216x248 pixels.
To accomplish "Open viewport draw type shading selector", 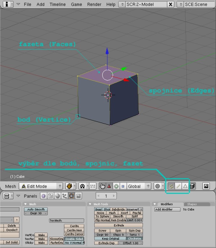I will (x=71, y=186).
